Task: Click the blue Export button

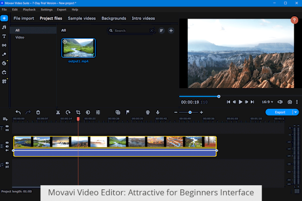Action: point(279,112)
